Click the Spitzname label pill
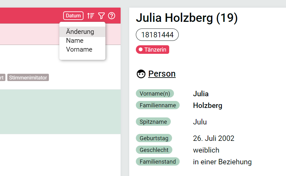The image size is (286, 176). (x=153, y=122)
